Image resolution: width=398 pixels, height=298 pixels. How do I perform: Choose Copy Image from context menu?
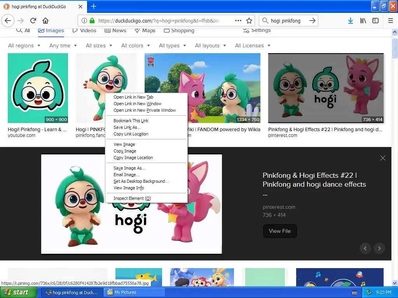[x=147, y=151]
